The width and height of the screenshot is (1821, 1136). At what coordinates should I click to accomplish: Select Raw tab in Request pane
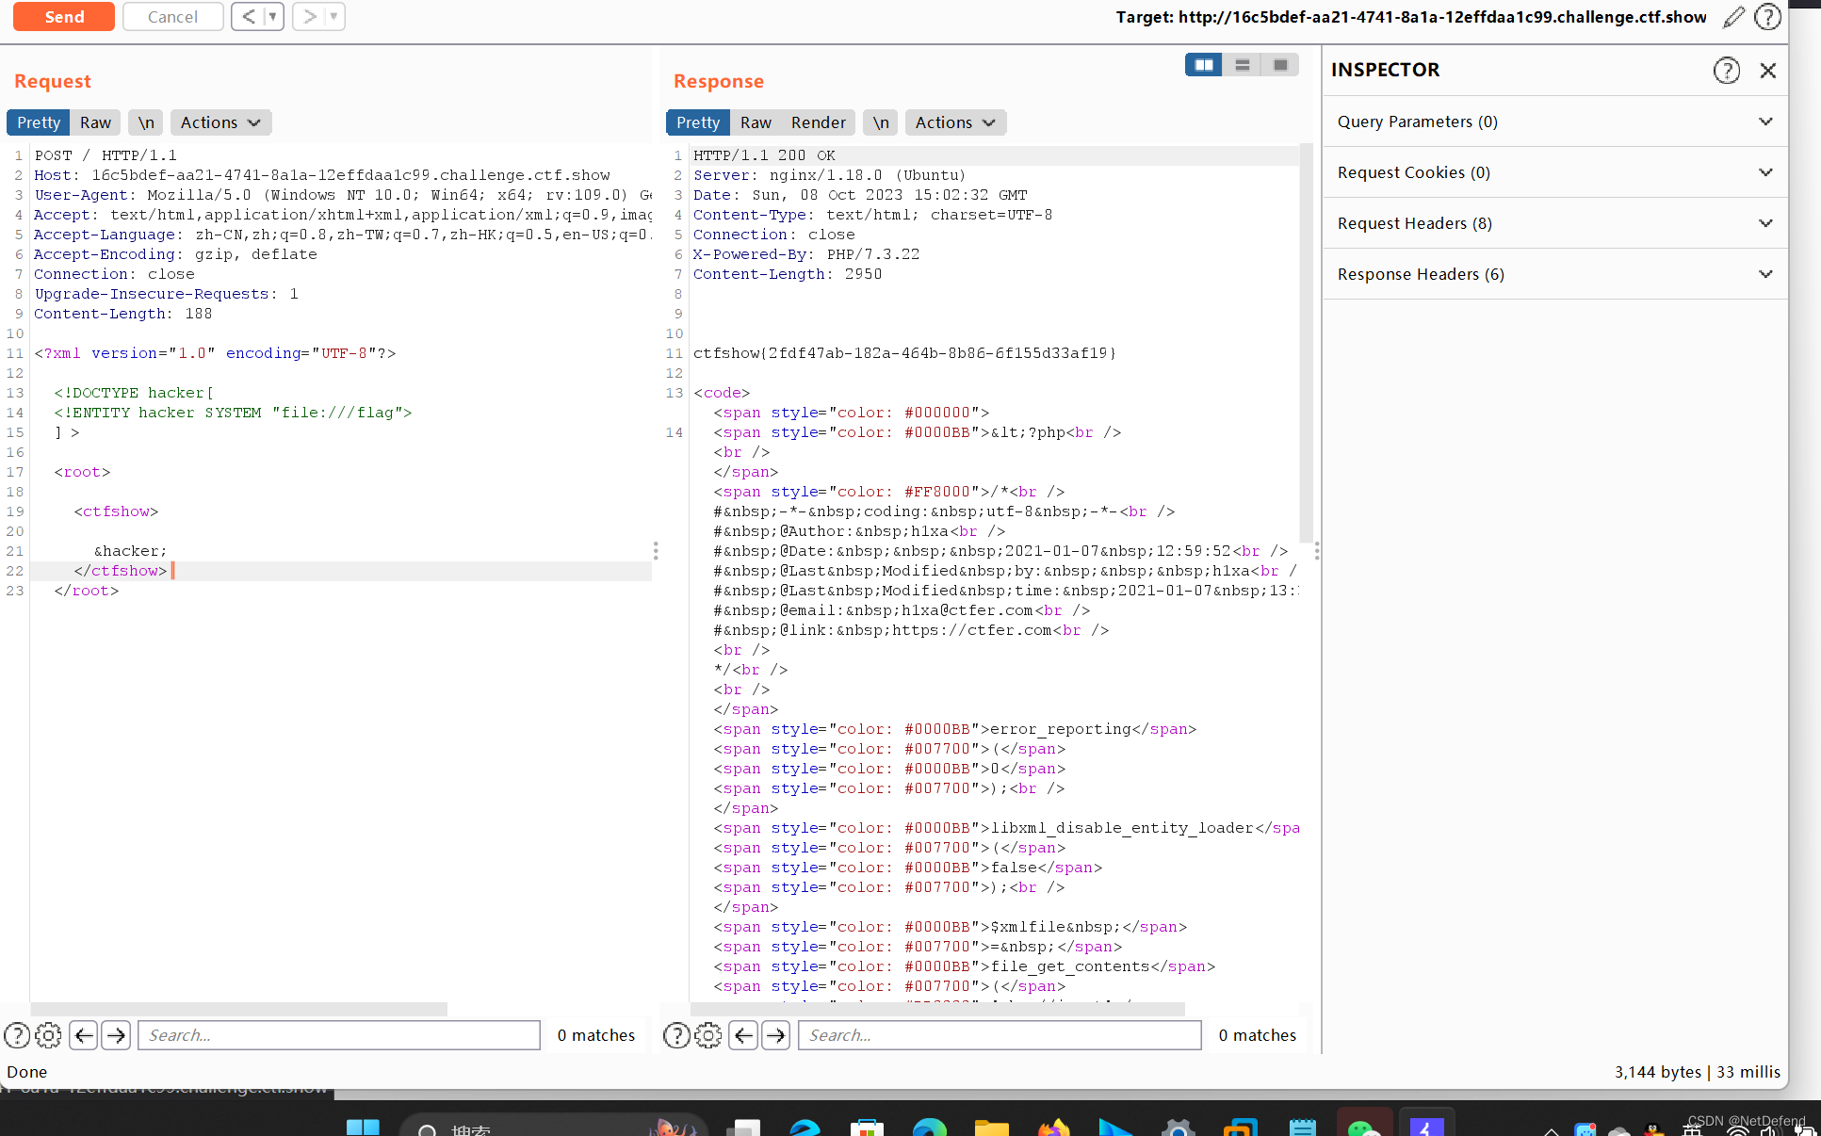point(95,122)
